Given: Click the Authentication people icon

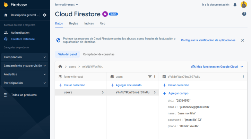Looking at the screenshot, I should tap(6, 33).
